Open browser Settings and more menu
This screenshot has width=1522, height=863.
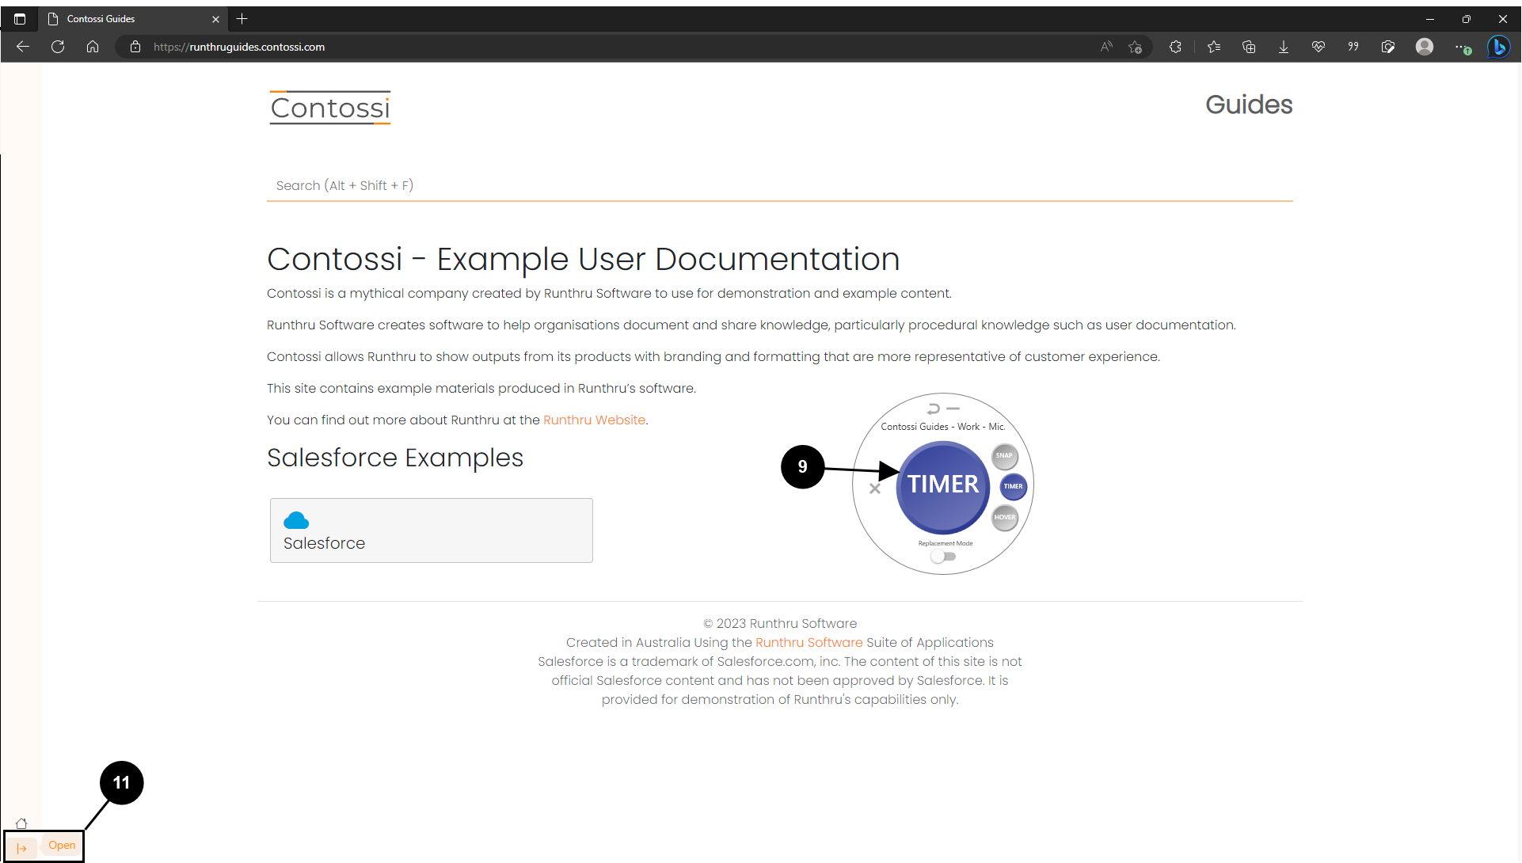[x=1462, y=47]
